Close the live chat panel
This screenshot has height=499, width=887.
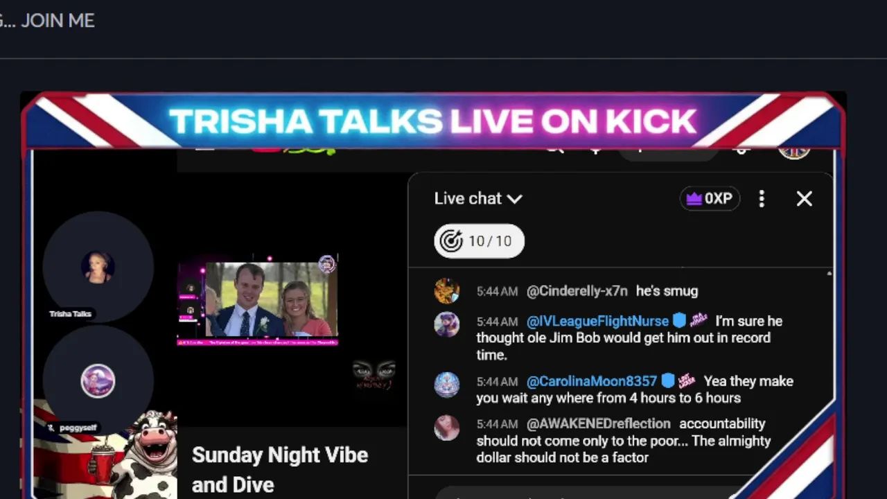point(804,199)
